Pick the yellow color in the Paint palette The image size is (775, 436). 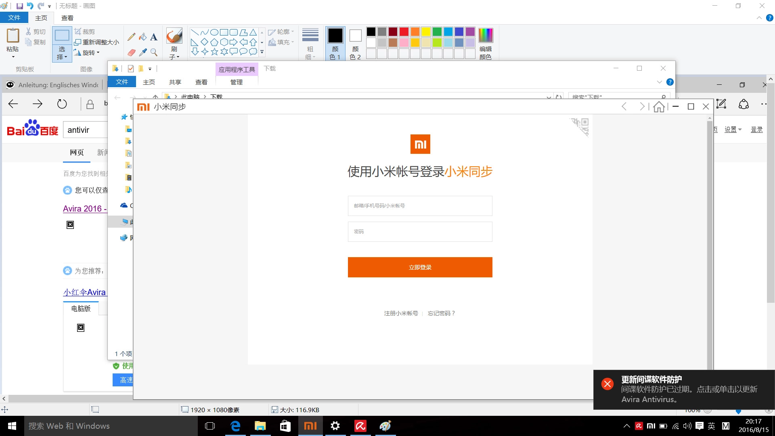pyautogui.click(x=426, y=31)
